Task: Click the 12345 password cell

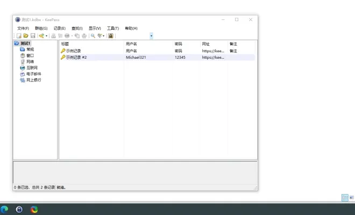Action: pyautogui.click(x=180, y=57)
